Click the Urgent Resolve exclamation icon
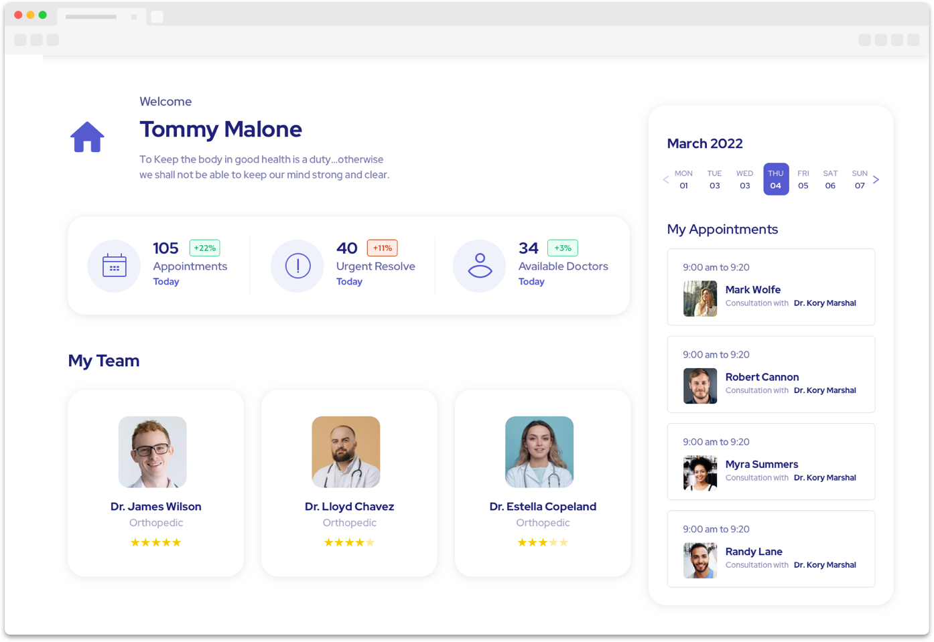Image resolution: width=934 pixels, height=642 pixels. (x=297, y=266)
